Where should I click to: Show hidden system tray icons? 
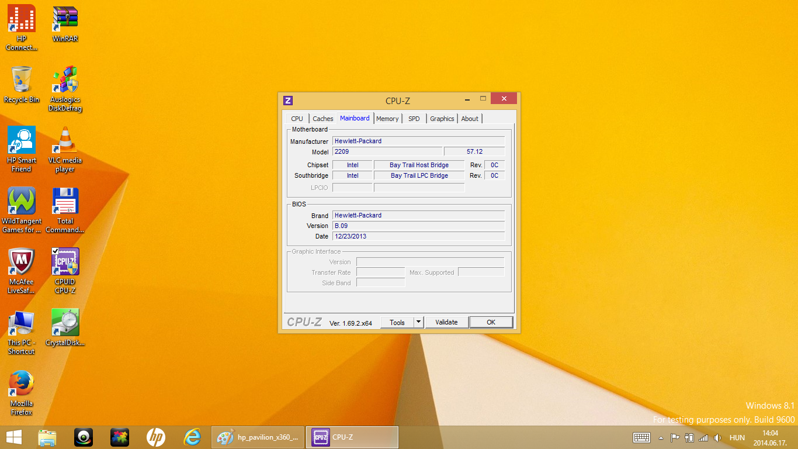pyautogui.click(x=661, y=438)
